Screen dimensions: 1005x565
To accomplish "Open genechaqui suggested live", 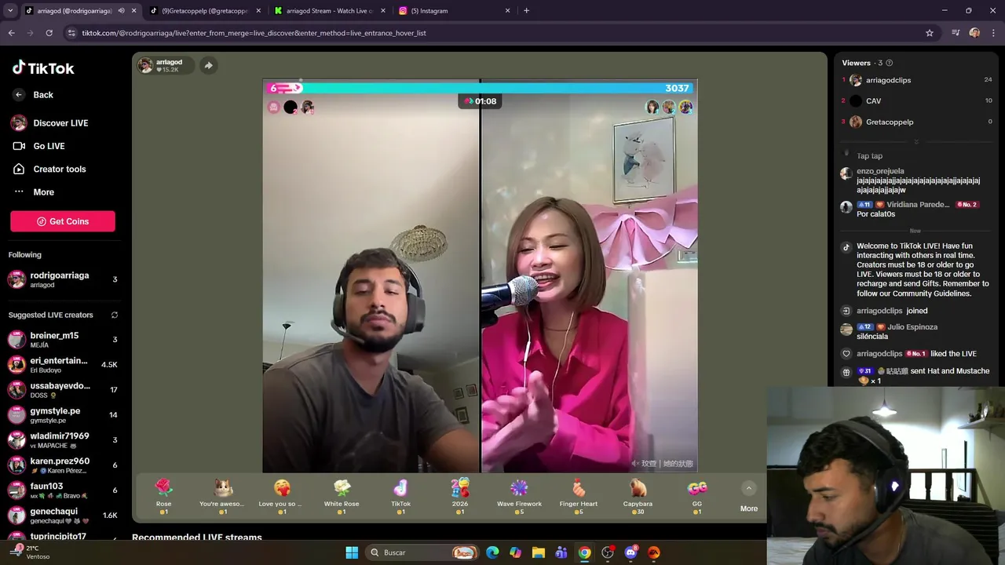I will 63,515.
